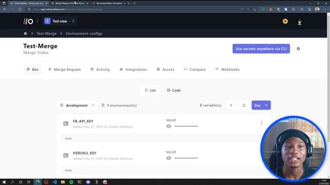Click the webcam presenter overlay thumbnail
The height and width of the screenshot is (185, 330).
click(293, 149)
